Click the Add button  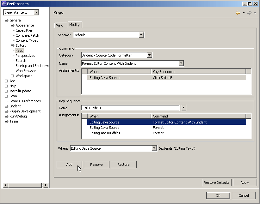click(69, 165)
